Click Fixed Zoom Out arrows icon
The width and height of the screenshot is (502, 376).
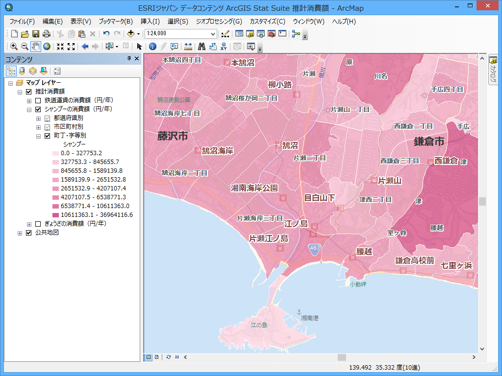point(71,47)
